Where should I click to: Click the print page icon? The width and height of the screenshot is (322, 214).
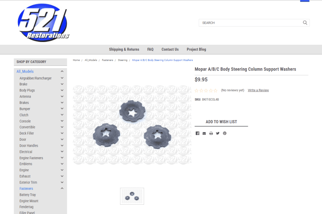(211, 133)
